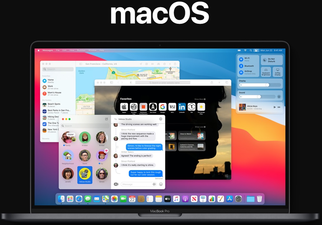Click Show Less in Safari
The height and width of the screenshot is (225, 322).
[x=200, y=127]
